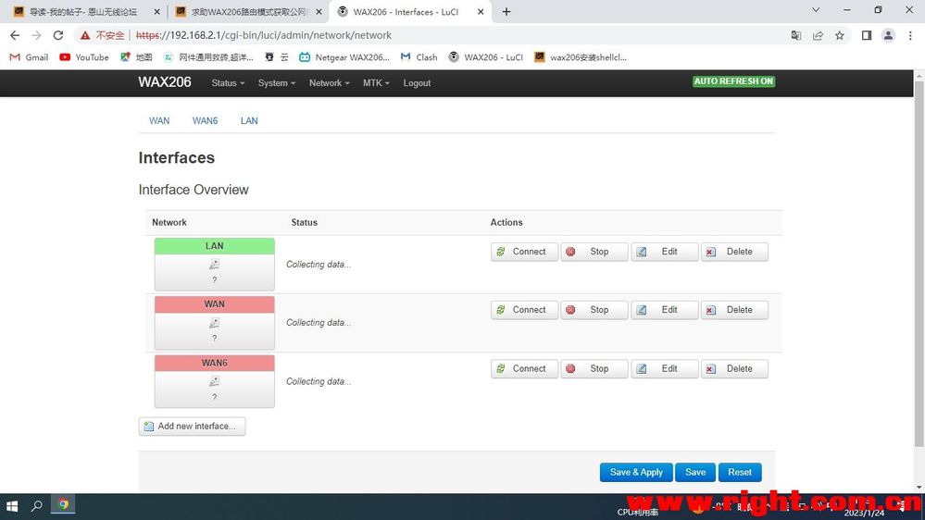Image resolution: width=925 pixels, height=520 pixels.
Task: Click the WAN interface device icon
Action: tap(214, 323)
